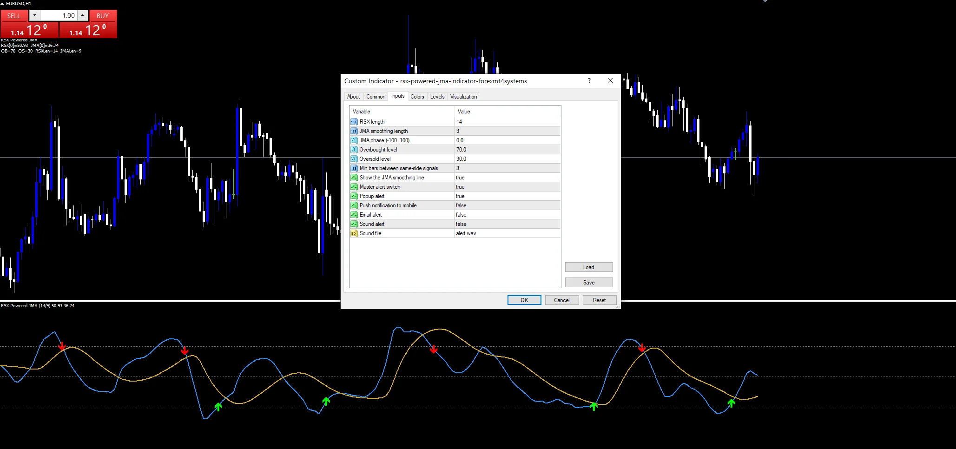Select Min bars value 3
The image size is (956, 449).
(x=508, y=168)
